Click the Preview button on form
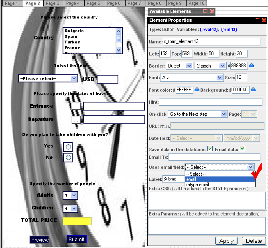268x248 pixels. click(x=39, y=240)
